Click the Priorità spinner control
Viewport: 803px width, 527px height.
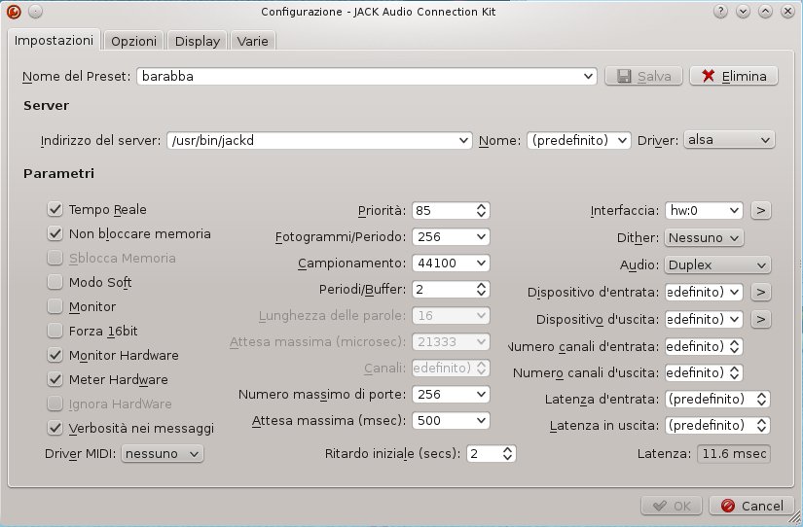(450, 210)
